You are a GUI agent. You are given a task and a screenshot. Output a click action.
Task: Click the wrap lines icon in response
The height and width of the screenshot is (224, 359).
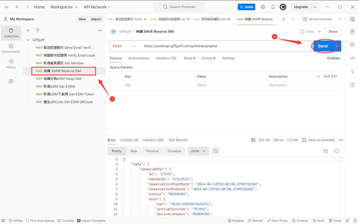click(215, 151)
